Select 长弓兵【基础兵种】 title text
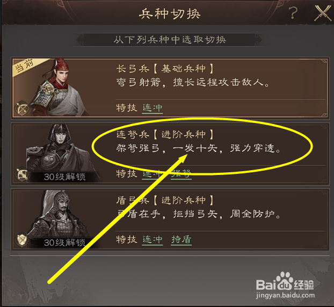 (165, 69)
